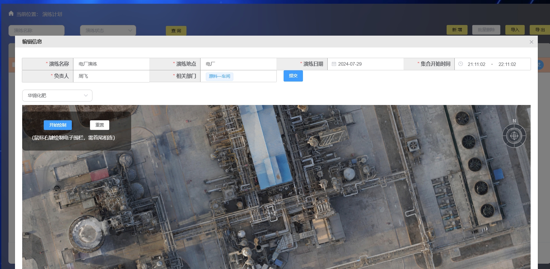This screenshot has width=550, height=269.
Task: Click the 查询 search button
Action: tap(176, 31)
